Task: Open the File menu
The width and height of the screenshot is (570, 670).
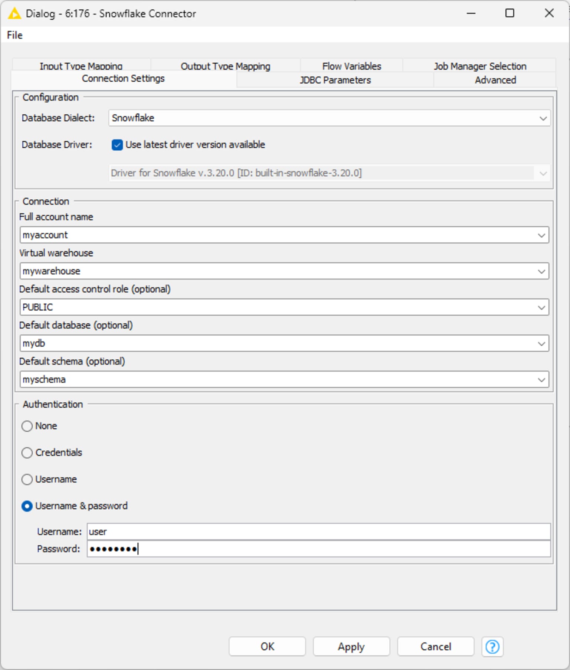Action: click(15, 35)
